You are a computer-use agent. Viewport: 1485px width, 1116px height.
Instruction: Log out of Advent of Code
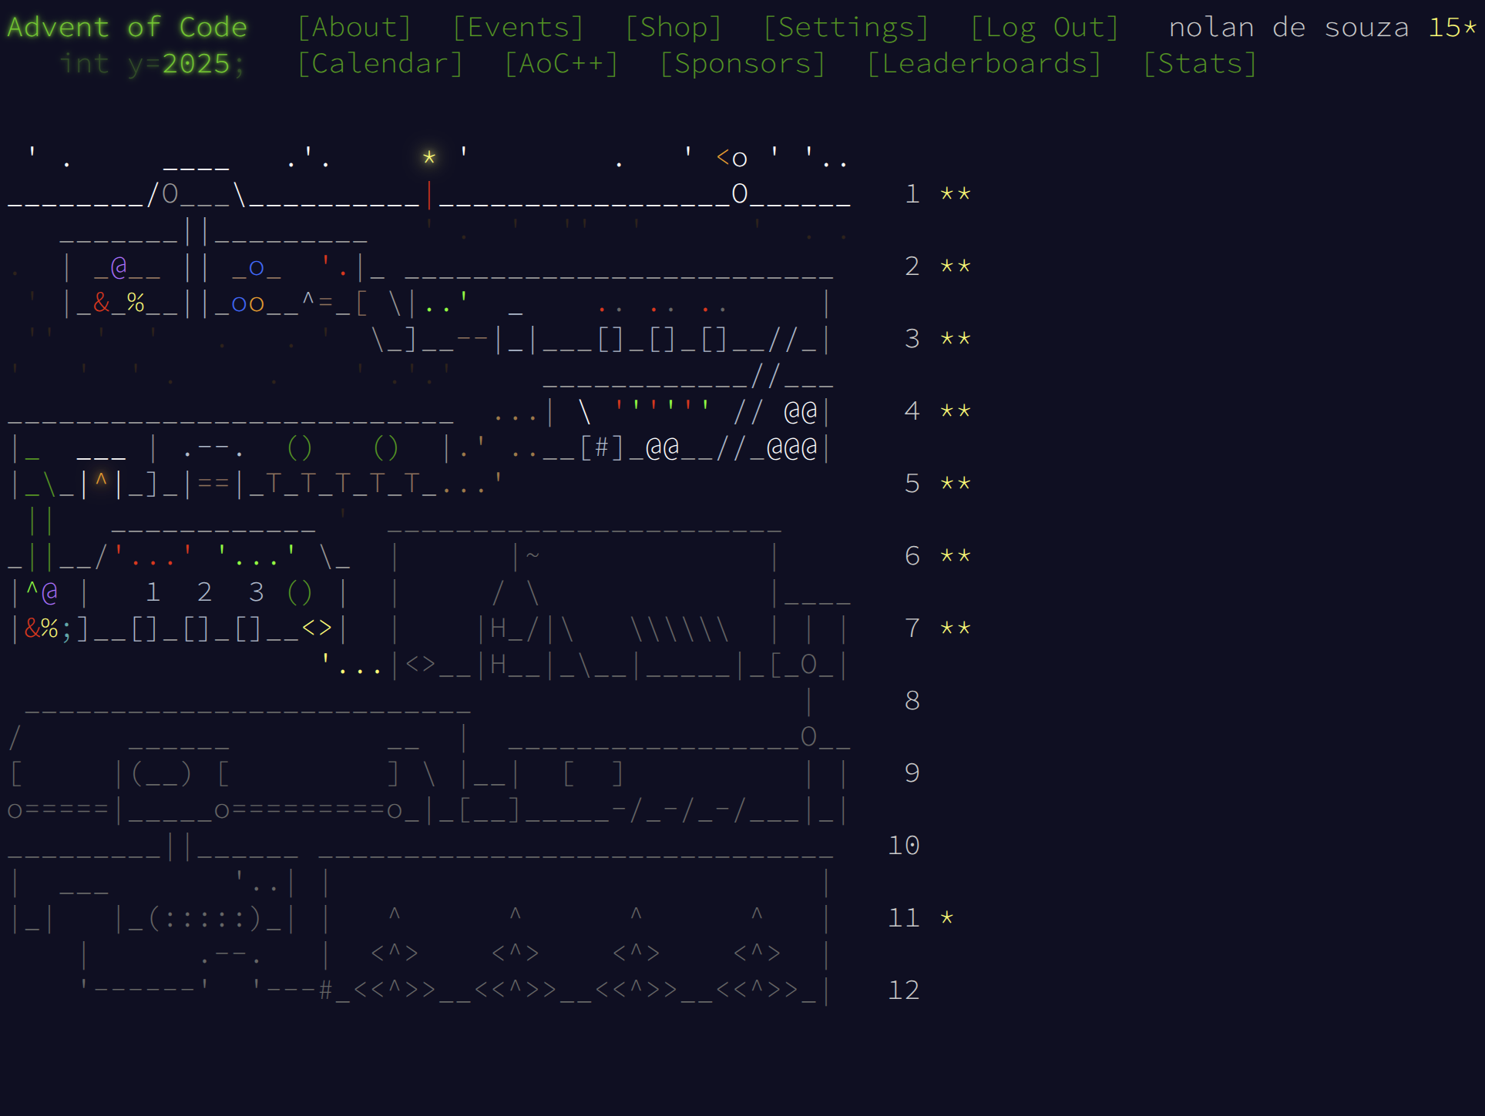[x=1044, y=27]
